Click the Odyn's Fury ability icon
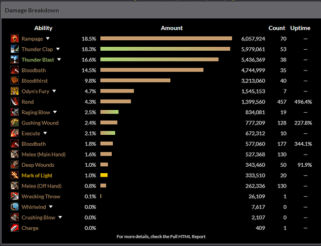The image size is (321, 246). [x=15, y=91]
